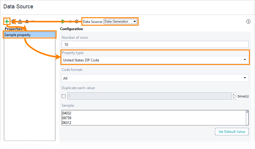Open the settings gear icon in toolbar
Viewport: 255px width, 149px height.
pos(77,21)
